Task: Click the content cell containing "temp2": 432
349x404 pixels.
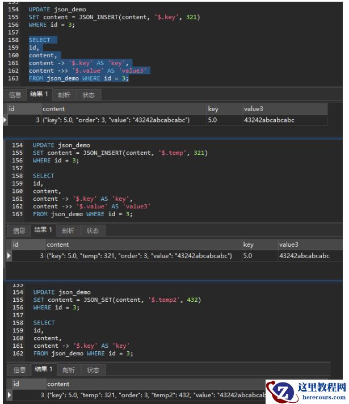Action: point(155,395)
